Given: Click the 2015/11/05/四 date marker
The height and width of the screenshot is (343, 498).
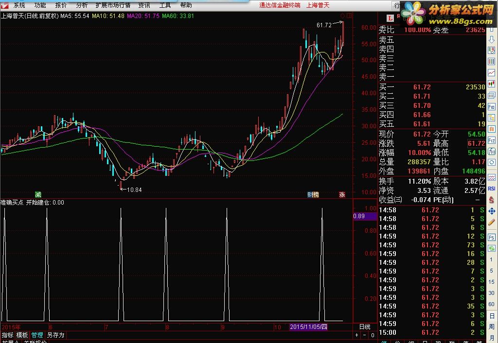Looking at the screenshot, I should coord(308,327).
